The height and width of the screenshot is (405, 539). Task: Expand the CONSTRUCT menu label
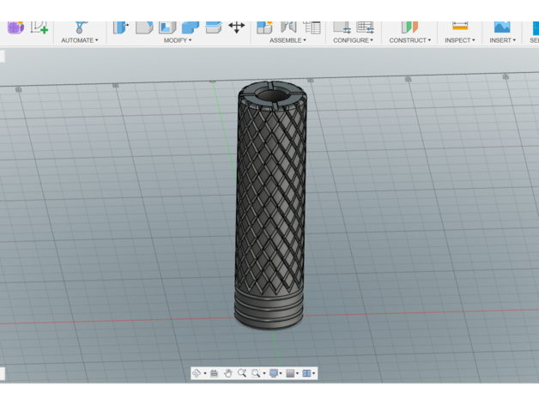tap(409, 40)
